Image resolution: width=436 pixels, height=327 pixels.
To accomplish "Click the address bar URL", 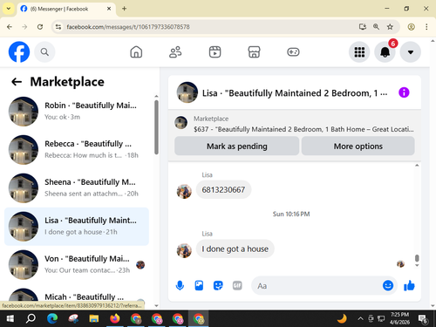I will point(128,27).
